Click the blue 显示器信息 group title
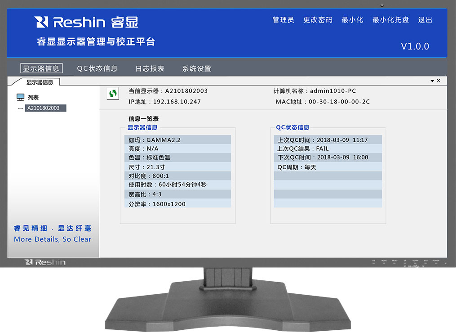Screen dimensions: 457x333 tap(142, 127)
